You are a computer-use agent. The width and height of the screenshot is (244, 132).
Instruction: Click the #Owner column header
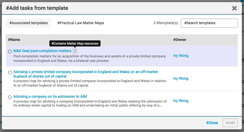(180, 40)
